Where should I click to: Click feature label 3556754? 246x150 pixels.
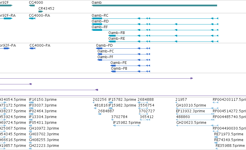click(x=146, y=105)
